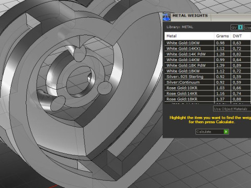Select White Gold:14KW row

208,60
